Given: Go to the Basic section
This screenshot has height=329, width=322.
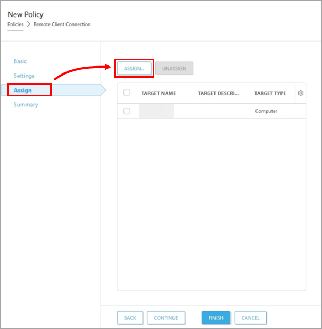Looking at the screenshot, I should click(x=20, y=61).
